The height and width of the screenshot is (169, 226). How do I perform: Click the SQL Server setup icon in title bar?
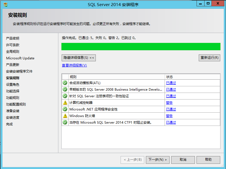tap(6, 5)
